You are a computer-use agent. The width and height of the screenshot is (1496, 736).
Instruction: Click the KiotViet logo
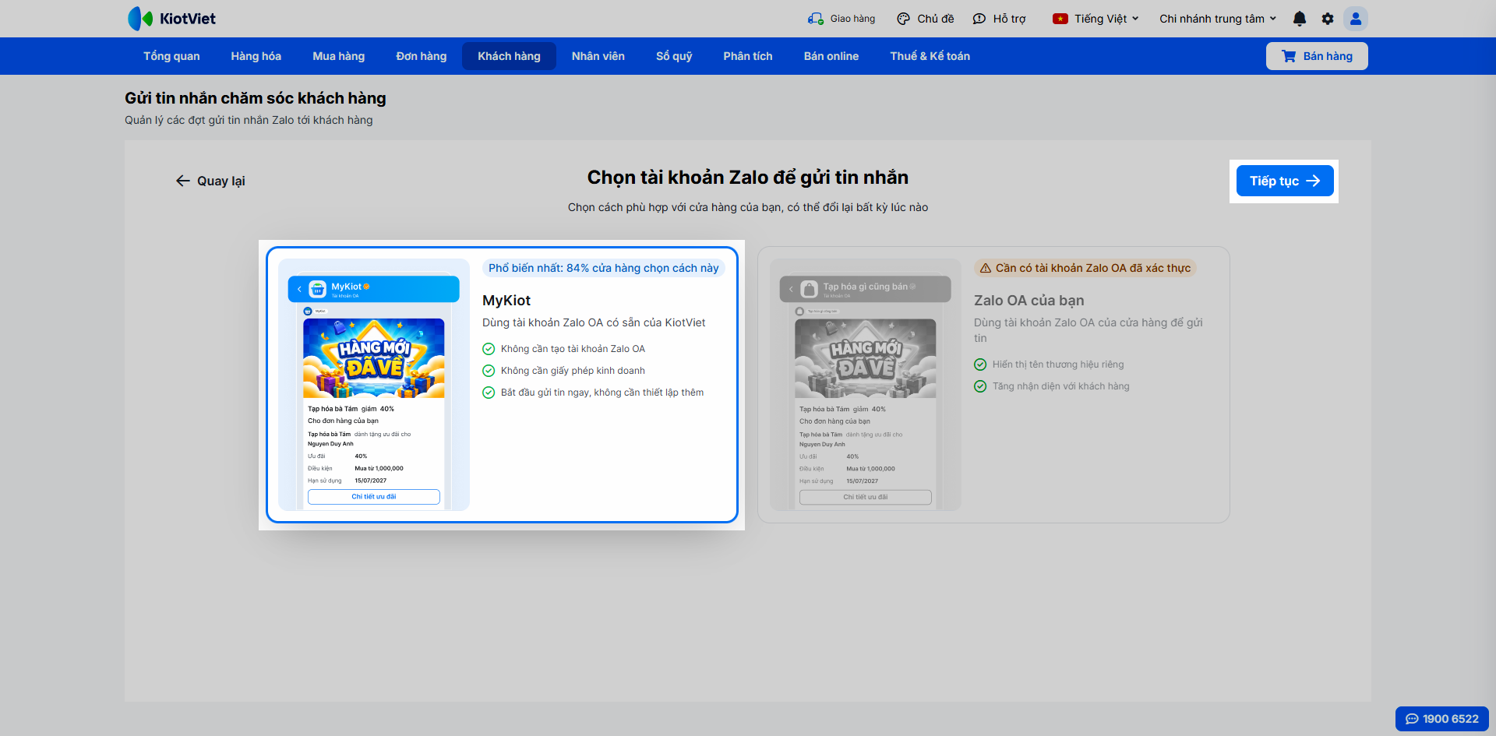(172, 19)
